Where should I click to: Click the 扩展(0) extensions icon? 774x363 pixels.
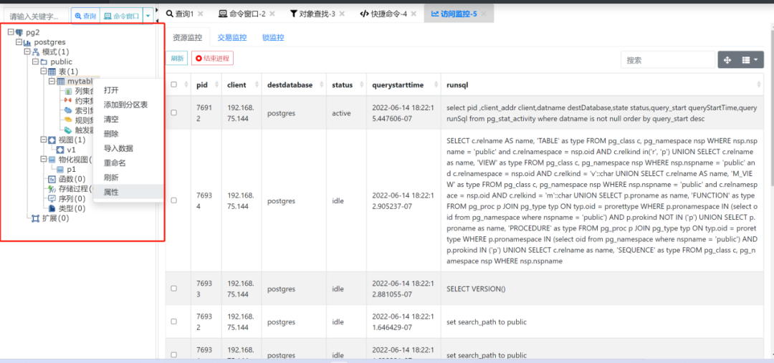(36, 218)
